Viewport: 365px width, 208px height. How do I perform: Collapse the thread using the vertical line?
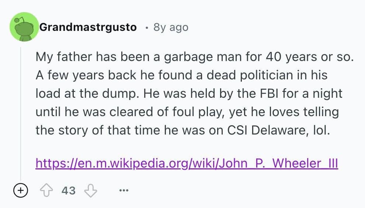tap(21, 110)
